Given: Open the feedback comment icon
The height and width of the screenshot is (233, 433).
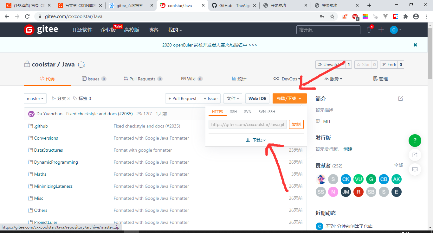Looking at the screenshot, I should click(x=415, y=169).
